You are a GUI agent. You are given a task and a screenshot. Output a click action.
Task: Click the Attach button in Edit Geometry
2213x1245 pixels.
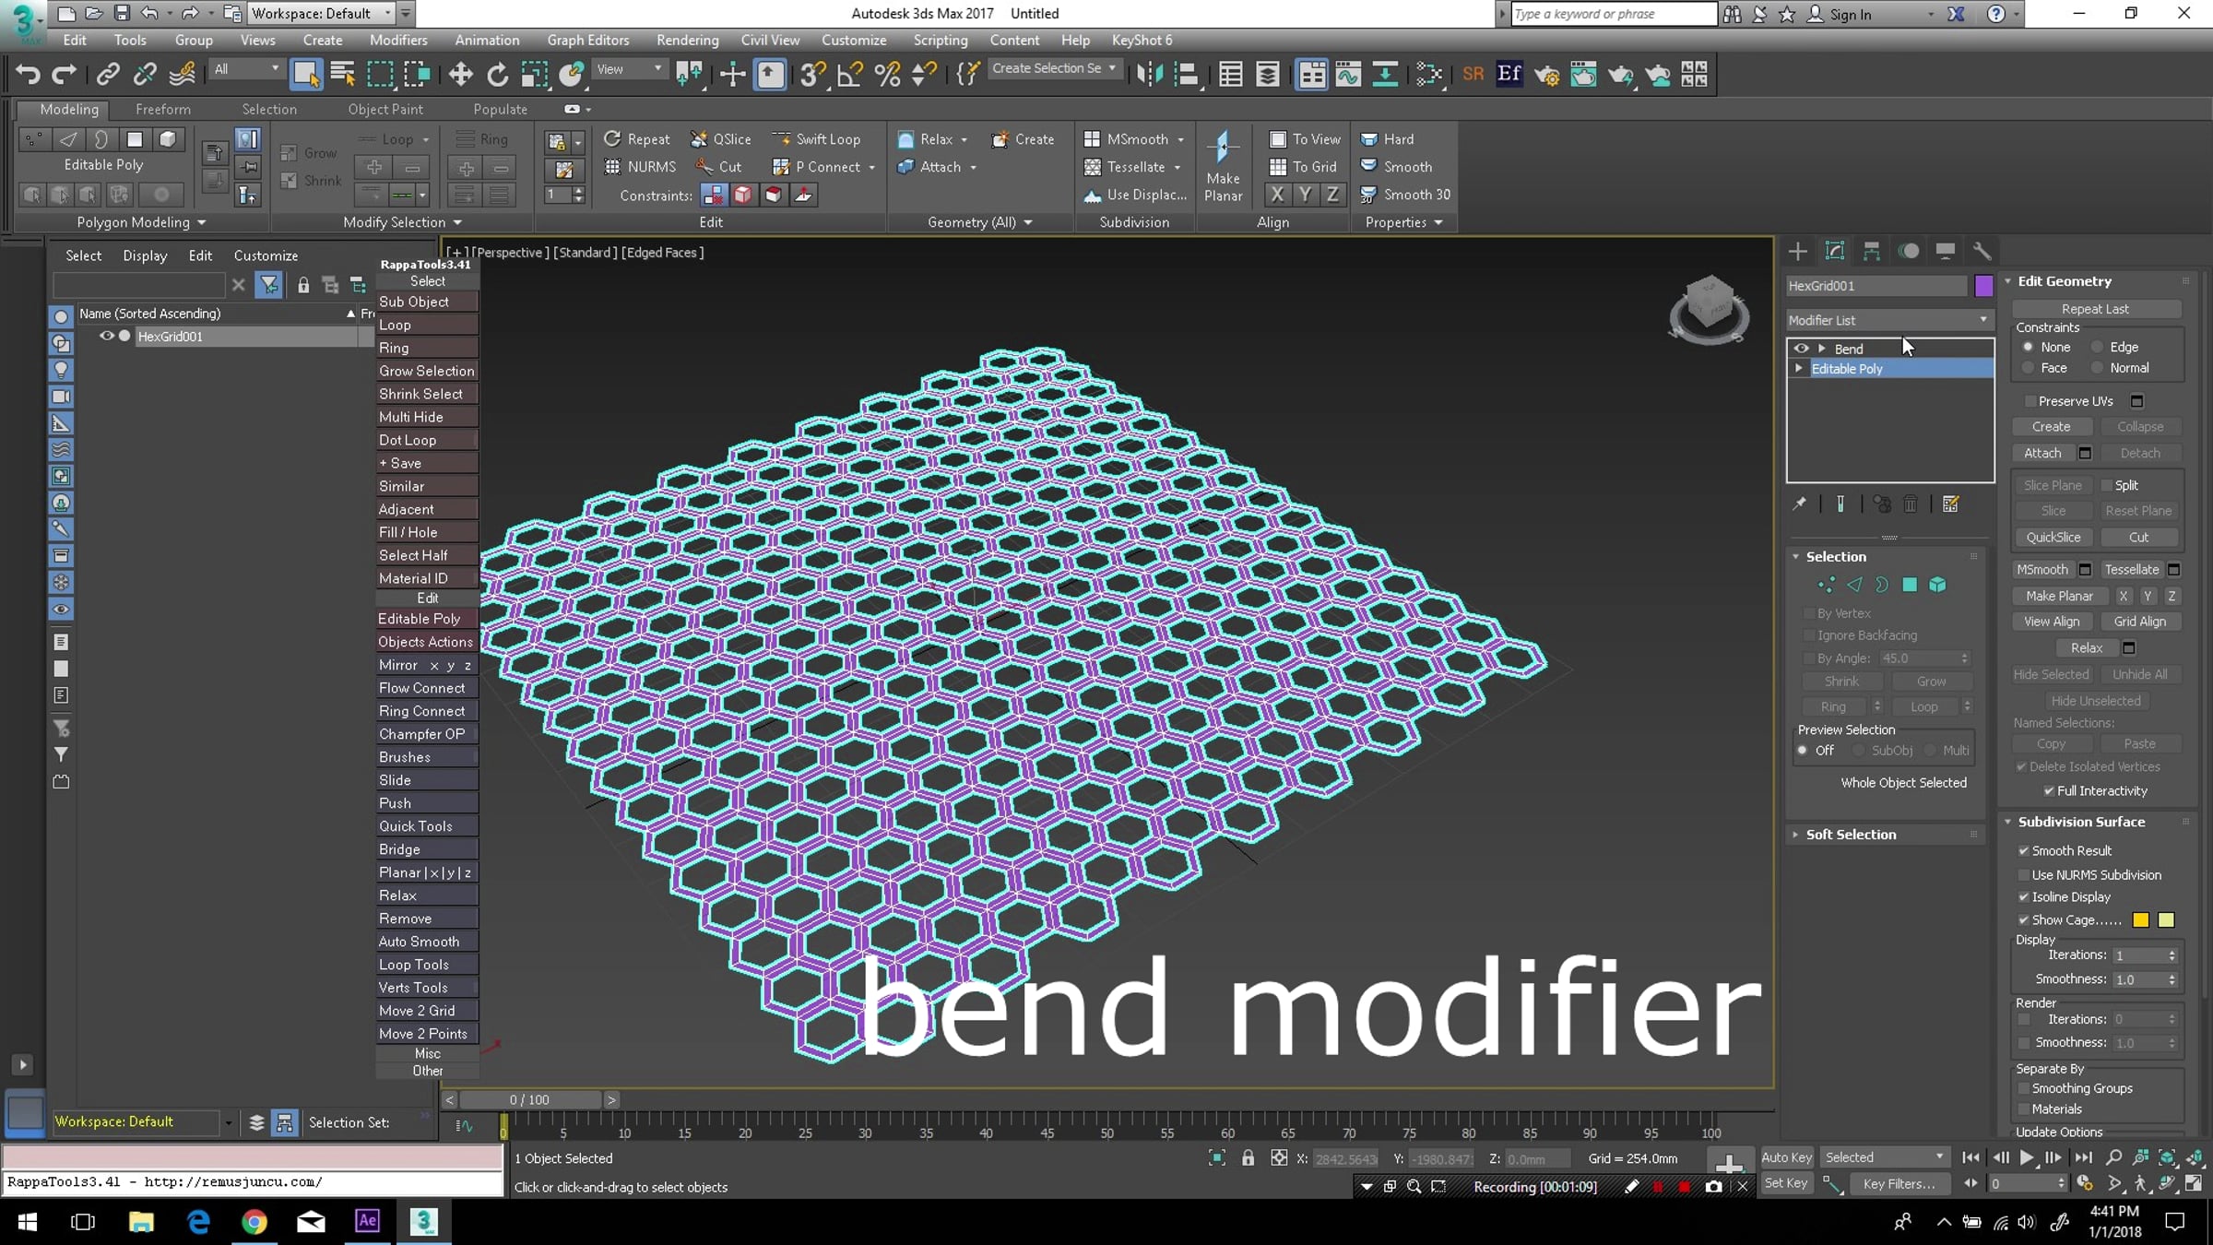click(x=2042, y=453)
